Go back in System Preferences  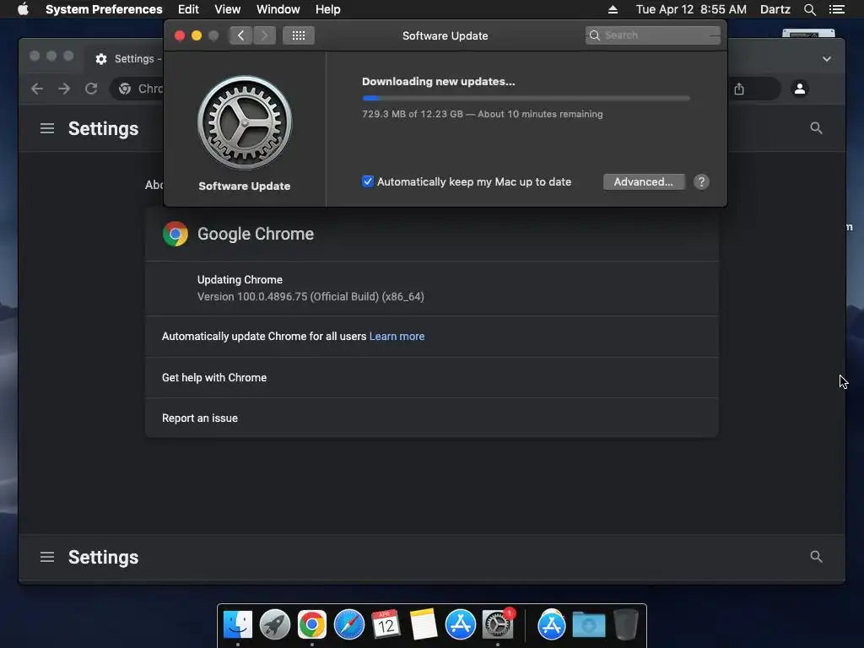point(240,35)
